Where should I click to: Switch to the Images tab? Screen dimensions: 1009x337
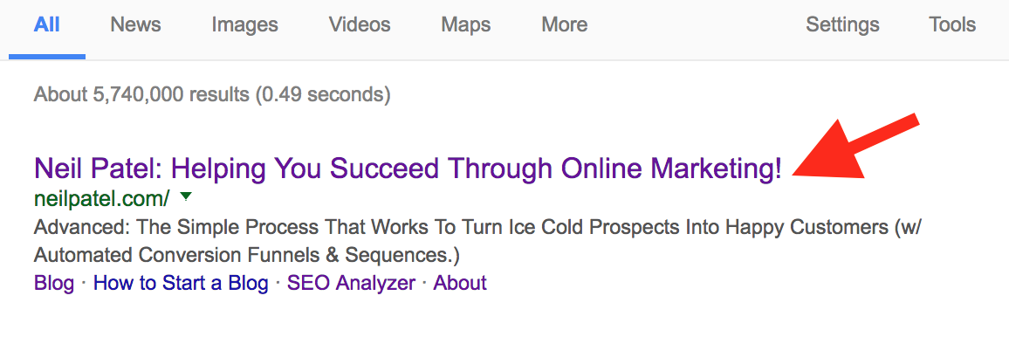tap(244, 25)
